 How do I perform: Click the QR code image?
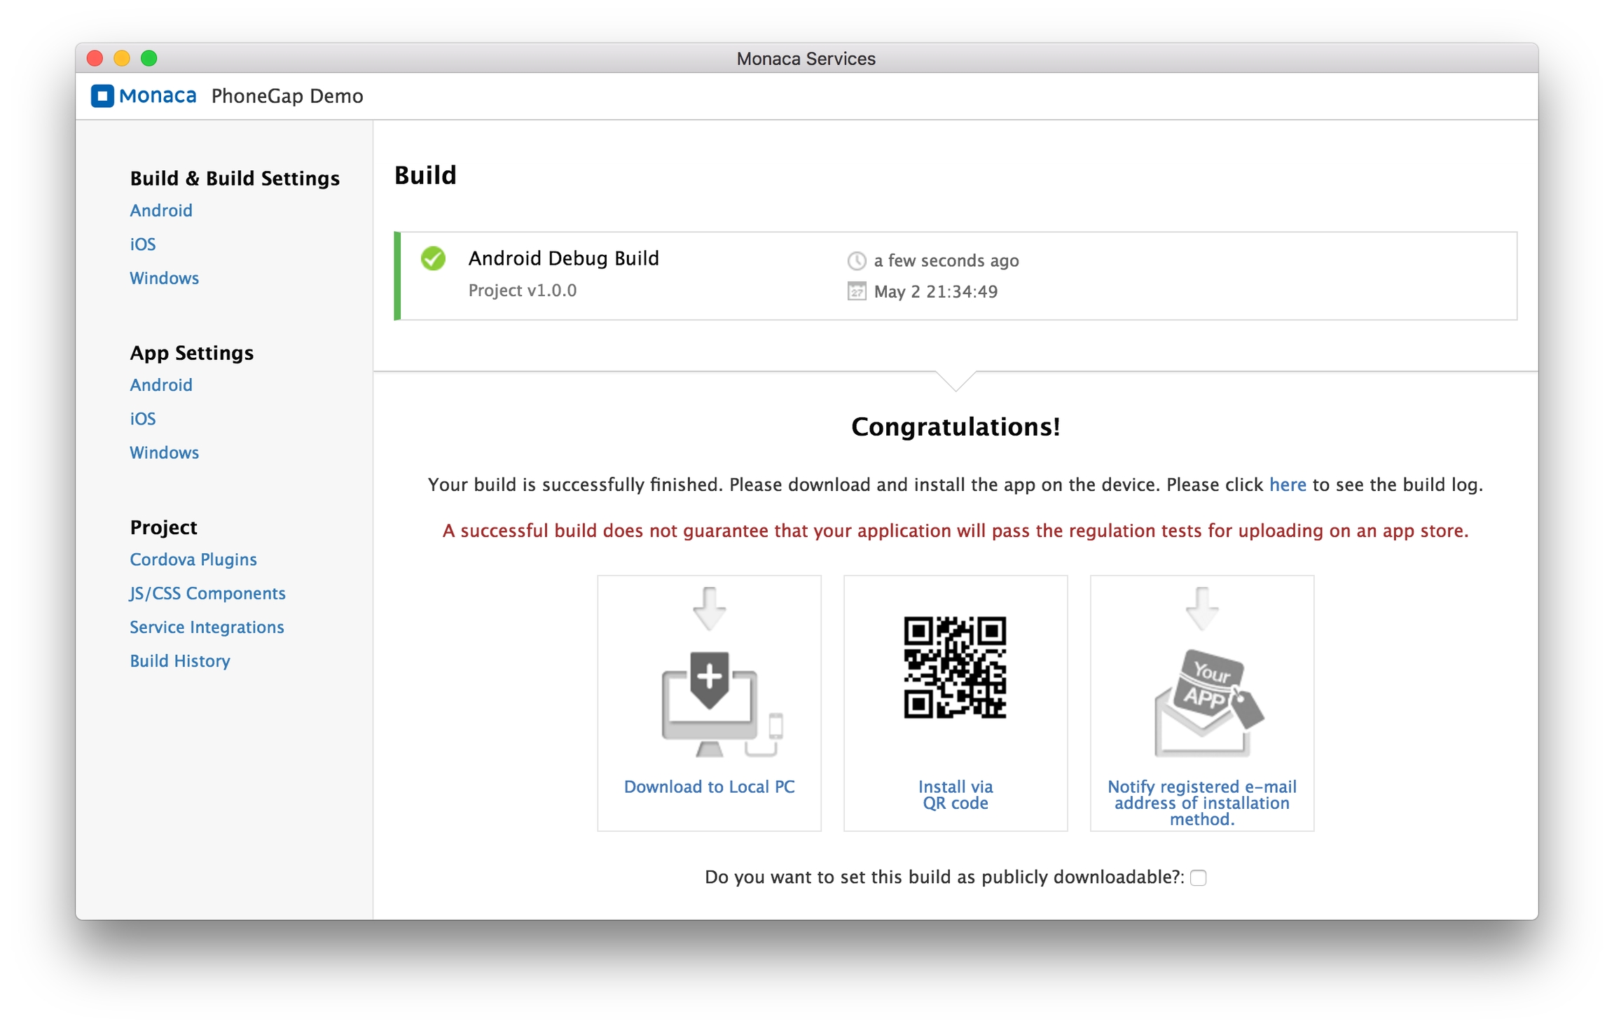[x=955, y=667]
